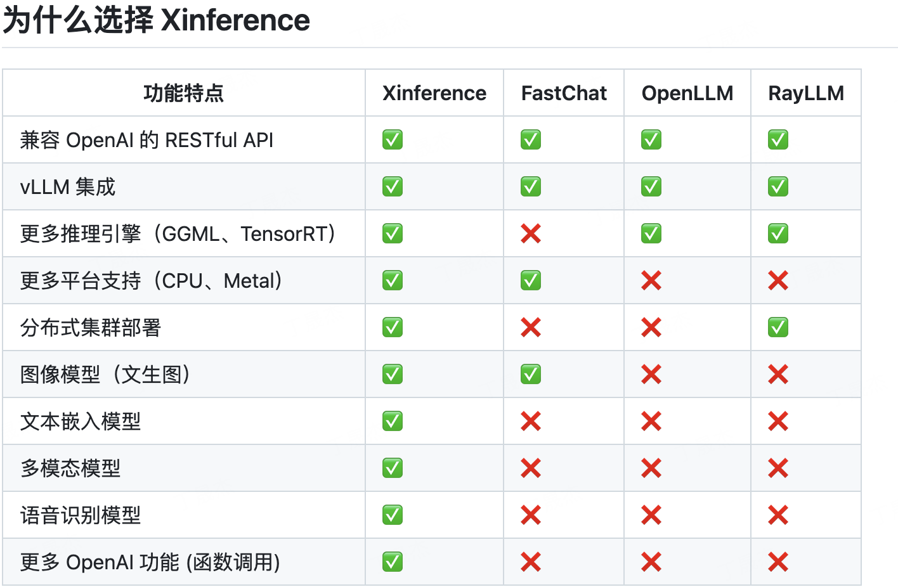The height and width of the screenshot is (587, 898).
Task: Toggle the Xinference checkmark for 更多 OpenAI 功能
Action: (x=392, y=562)
